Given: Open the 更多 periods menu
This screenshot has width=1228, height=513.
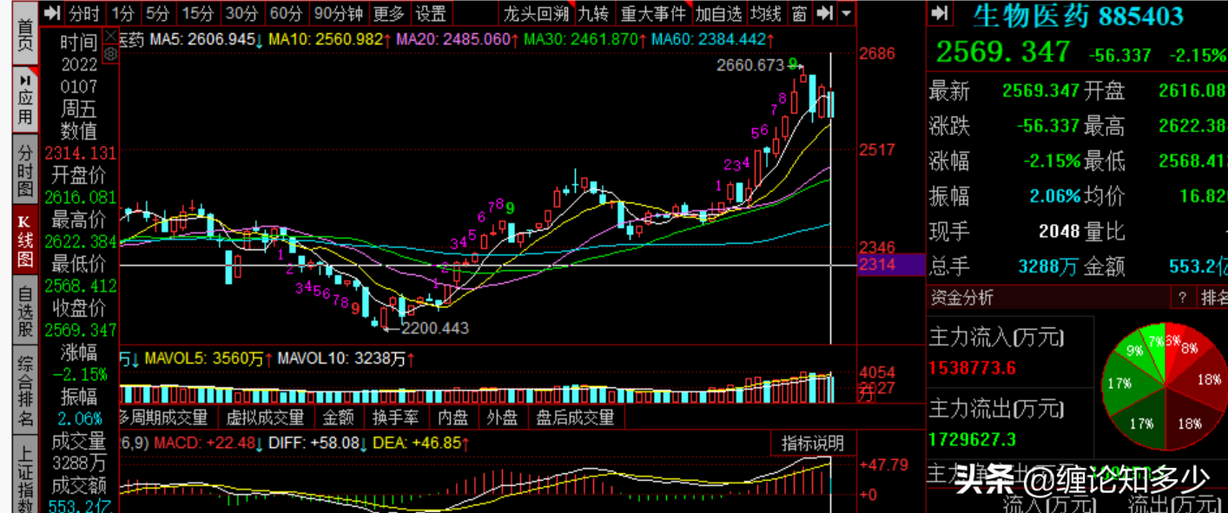Looking at the screenshot, I should [389, 13].
